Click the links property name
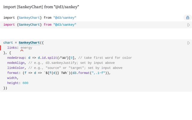192x120 pixels. 12,48
